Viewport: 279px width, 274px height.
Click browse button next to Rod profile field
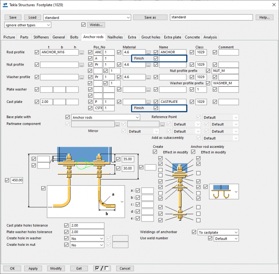(81, 53)
